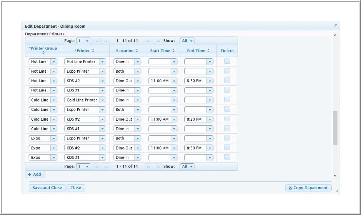This screenshot has width=361, height=215.
Task: Click the dialog's vertical scrollbar thumb
Action: click(335, 127)
